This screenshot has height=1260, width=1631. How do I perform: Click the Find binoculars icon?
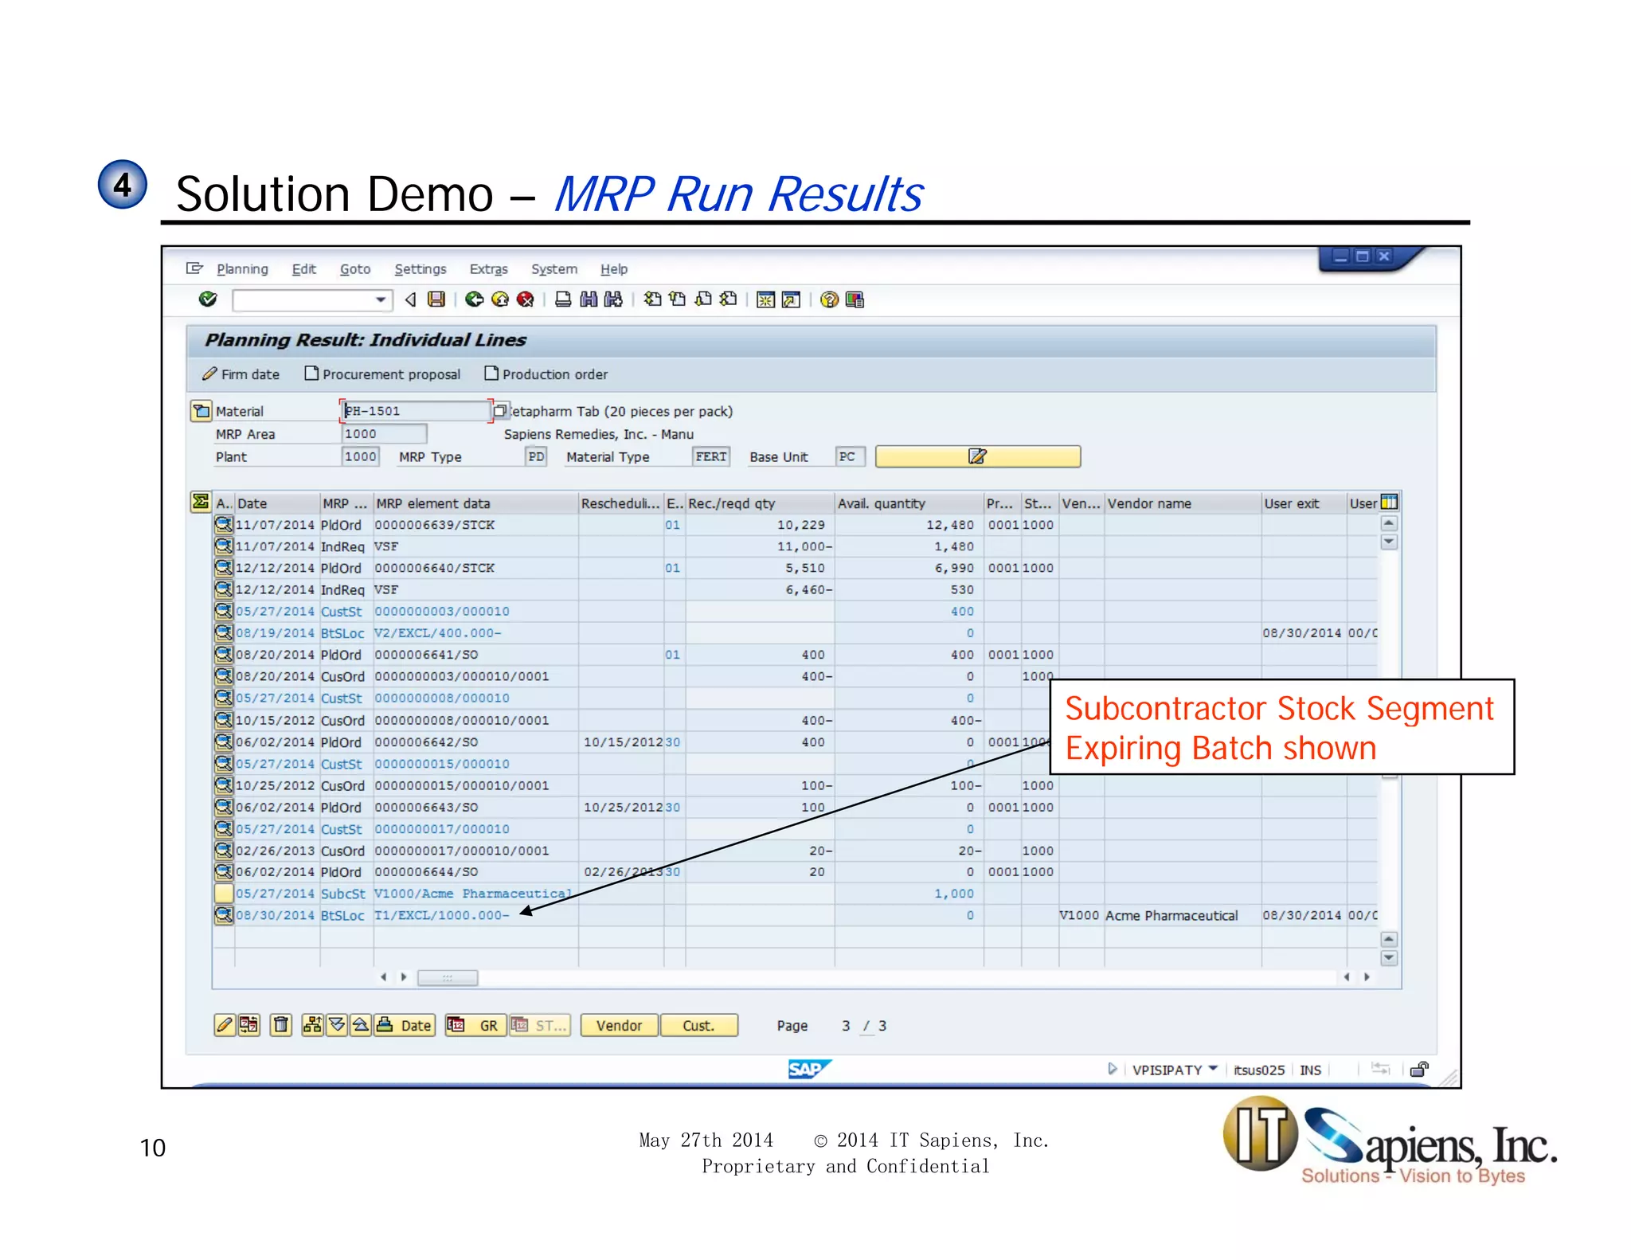[x=589, y=299]
